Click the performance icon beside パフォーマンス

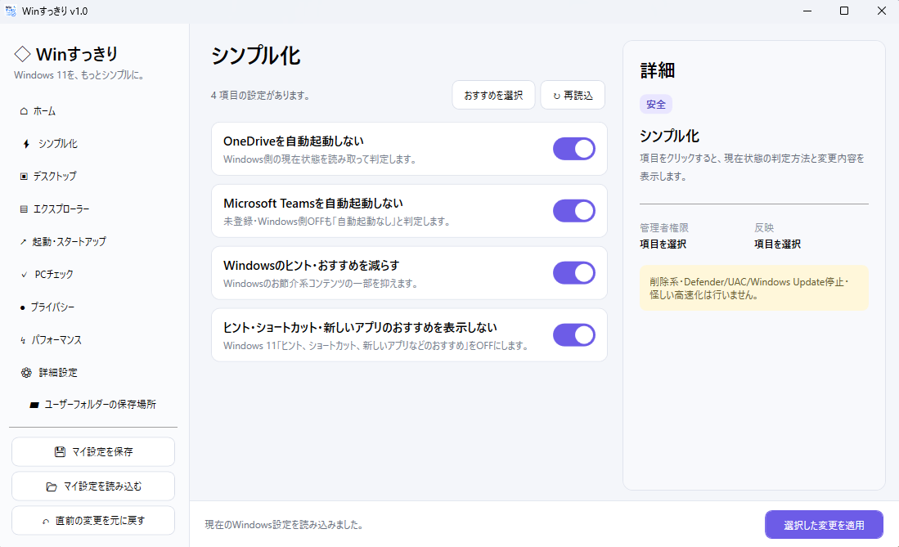coord(23,341)
